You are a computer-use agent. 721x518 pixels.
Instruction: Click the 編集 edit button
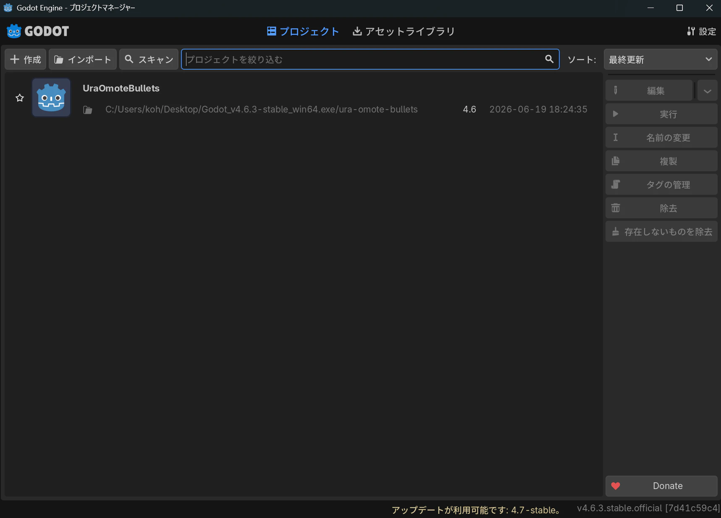[649, 91]
